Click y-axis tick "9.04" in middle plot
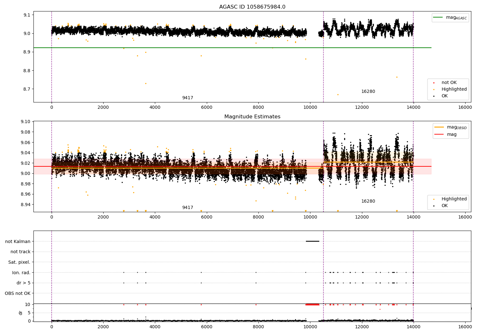The width and height of the screenshot is (478, 334). click(x=25, y=153)
